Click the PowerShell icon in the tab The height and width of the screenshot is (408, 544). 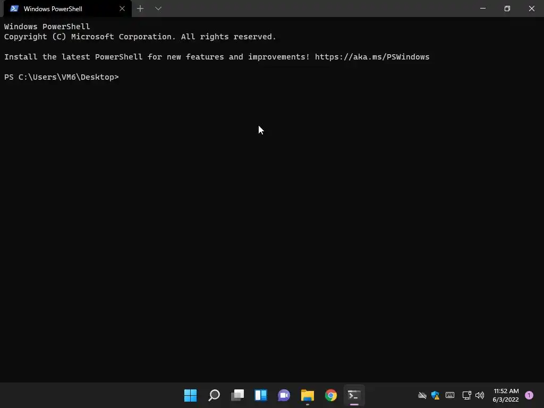14,8
